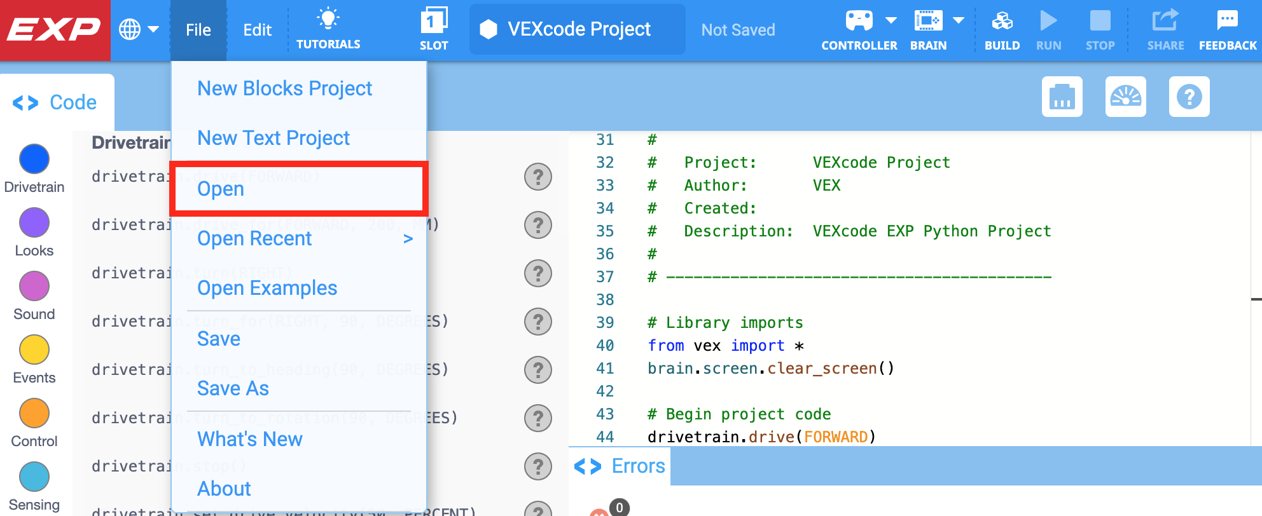The width and height of the screenshot is (1262, 516).
Task: Open the language globe selector
Action: pos(139,29)
